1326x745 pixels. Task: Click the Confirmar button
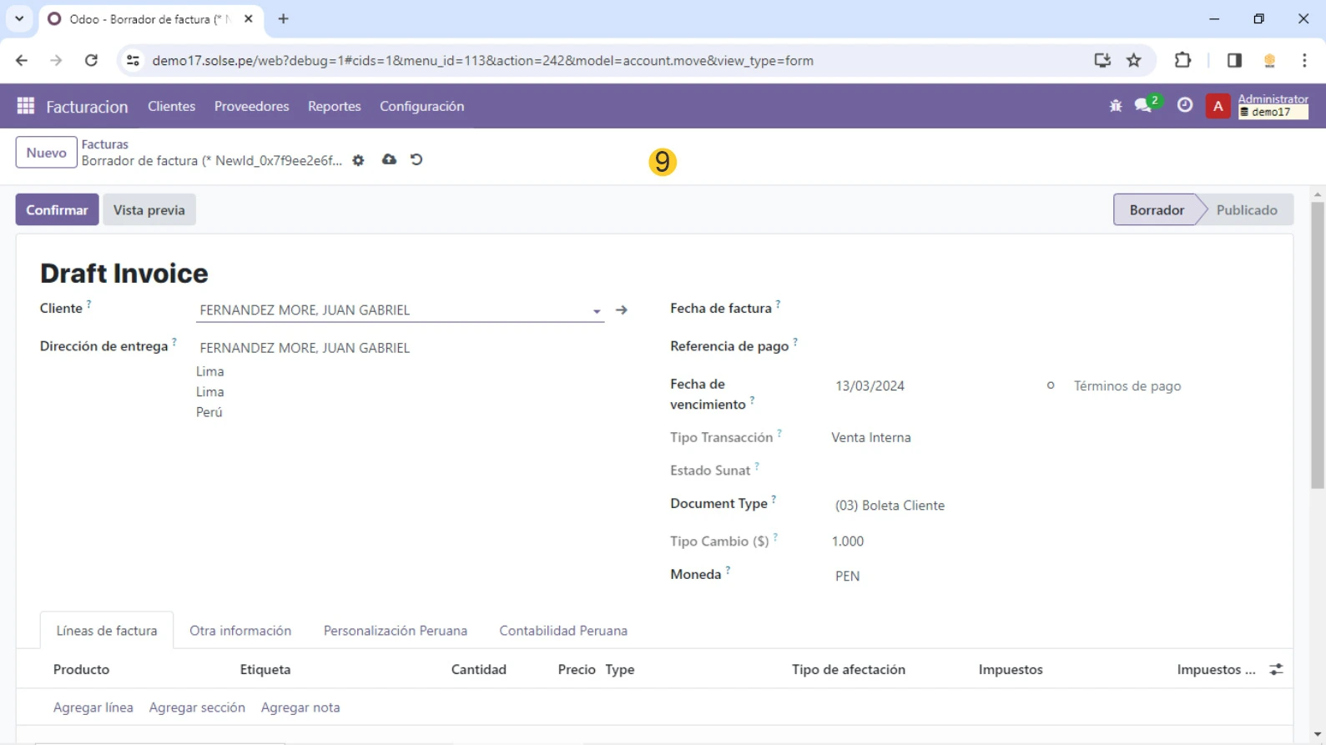pos(57,210)
